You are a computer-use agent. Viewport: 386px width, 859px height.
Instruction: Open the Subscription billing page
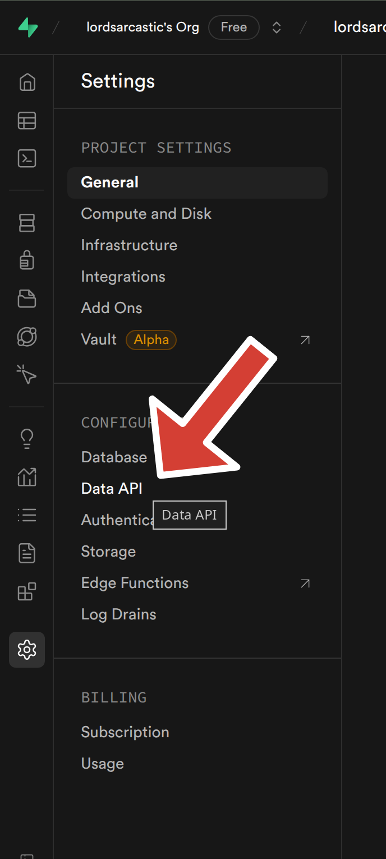coord(125,732)
